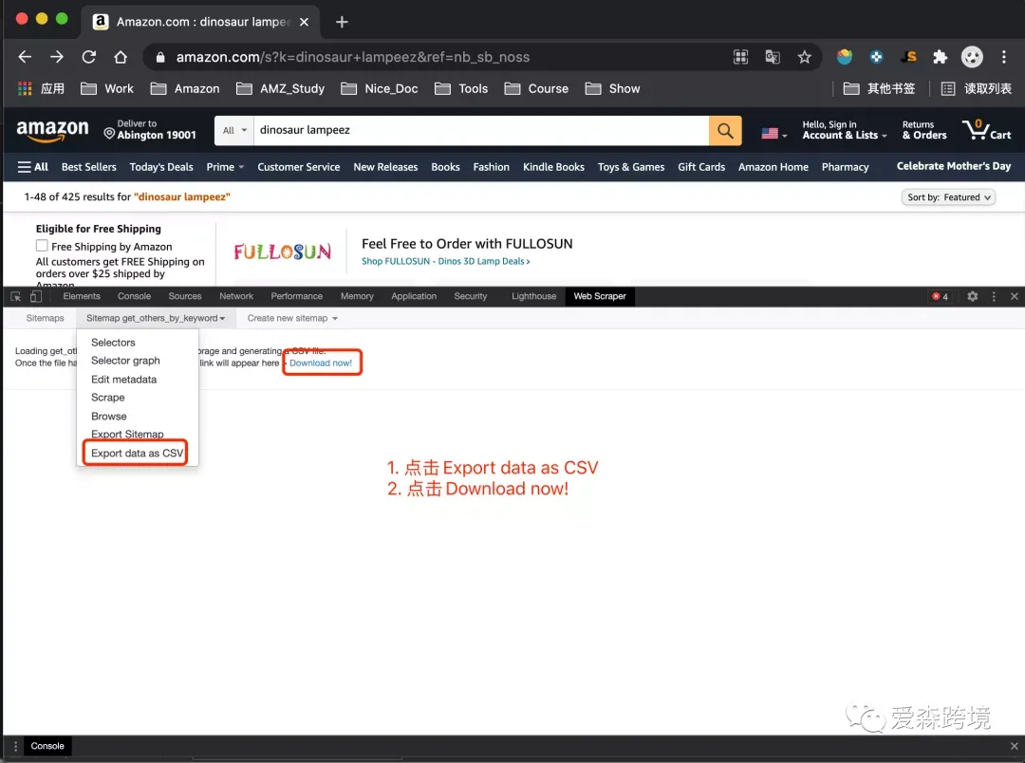Image resolution: width=1025 pixels, height=763 pixels.
Task: Choose Selectors from the sitemap menu
Action: click(x=113, y=343)
